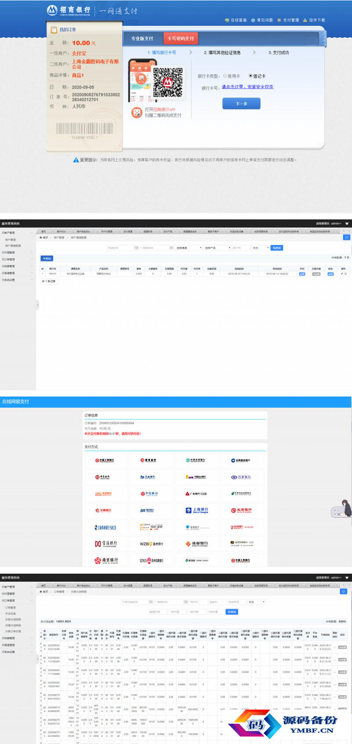352x744 pixels.
Task: Open 代理分润明细 in the sidebar submenu
Action: [13, 625]
